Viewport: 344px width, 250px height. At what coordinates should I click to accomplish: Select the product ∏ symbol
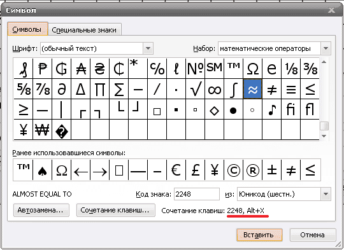coord(99,89)
